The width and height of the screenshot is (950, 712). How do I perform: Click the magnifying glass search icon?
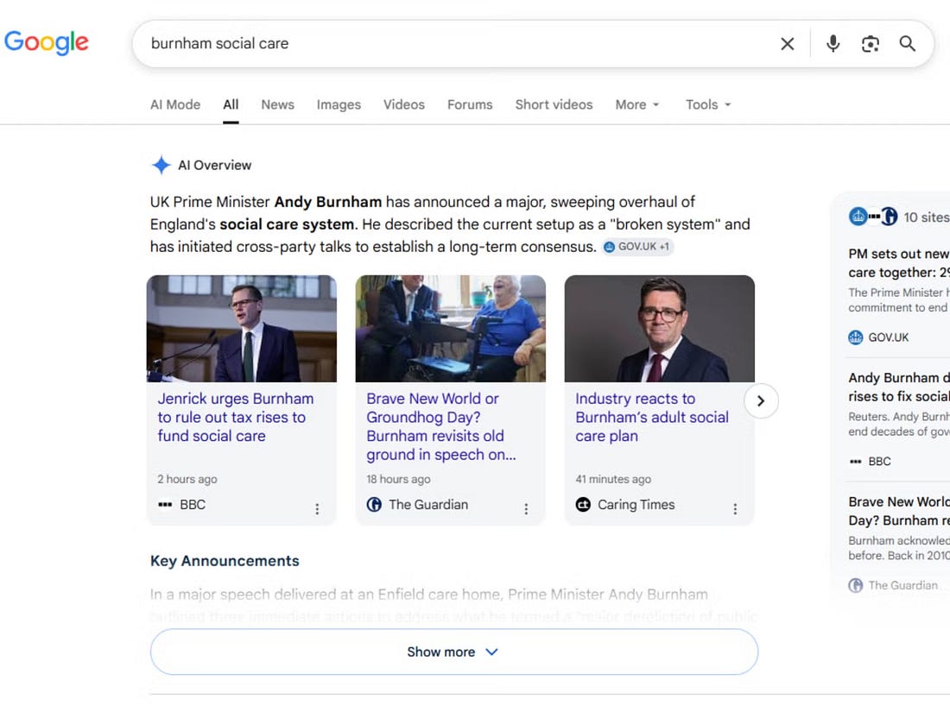point(907,44)
